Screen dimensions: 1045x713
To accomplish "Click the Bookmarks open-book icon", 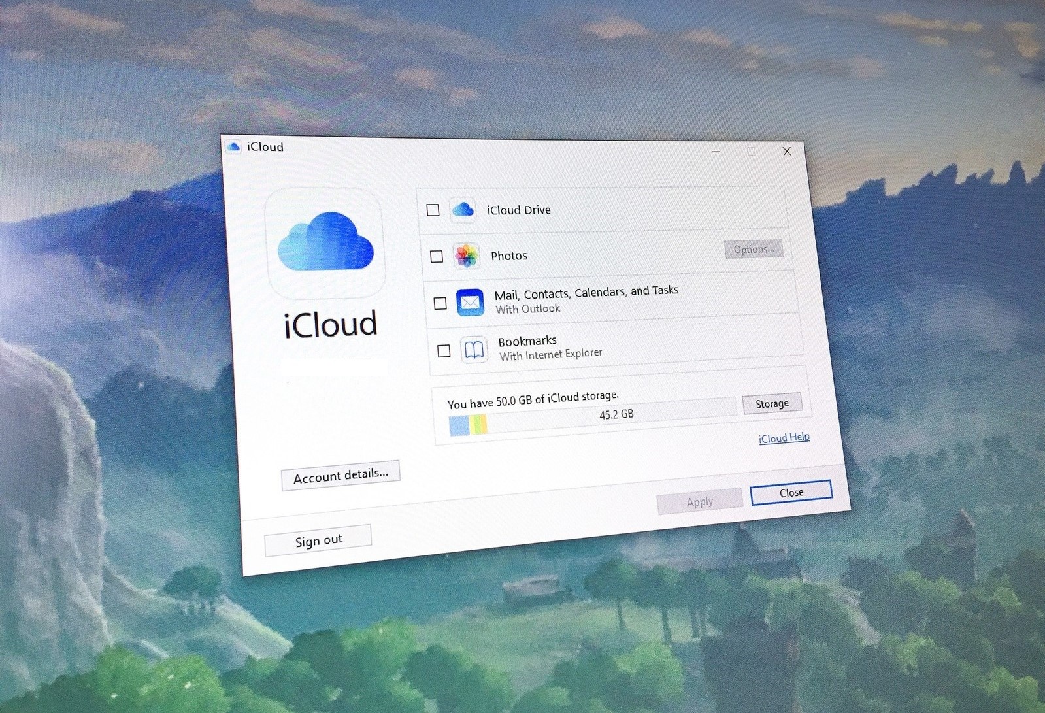I will click(474, 350).
